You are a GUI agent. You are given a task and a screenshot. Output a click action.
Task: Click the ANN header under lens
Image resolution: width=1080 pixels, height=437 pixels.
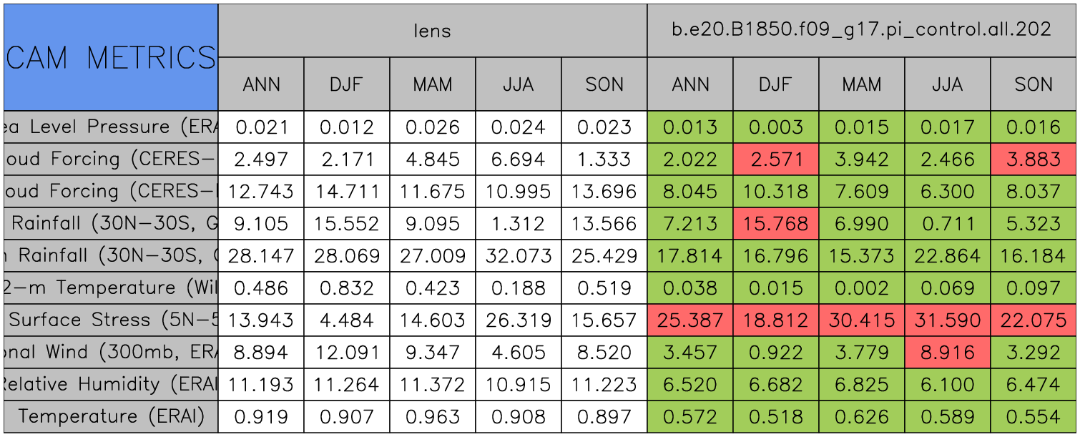click(x=261, y=84)
